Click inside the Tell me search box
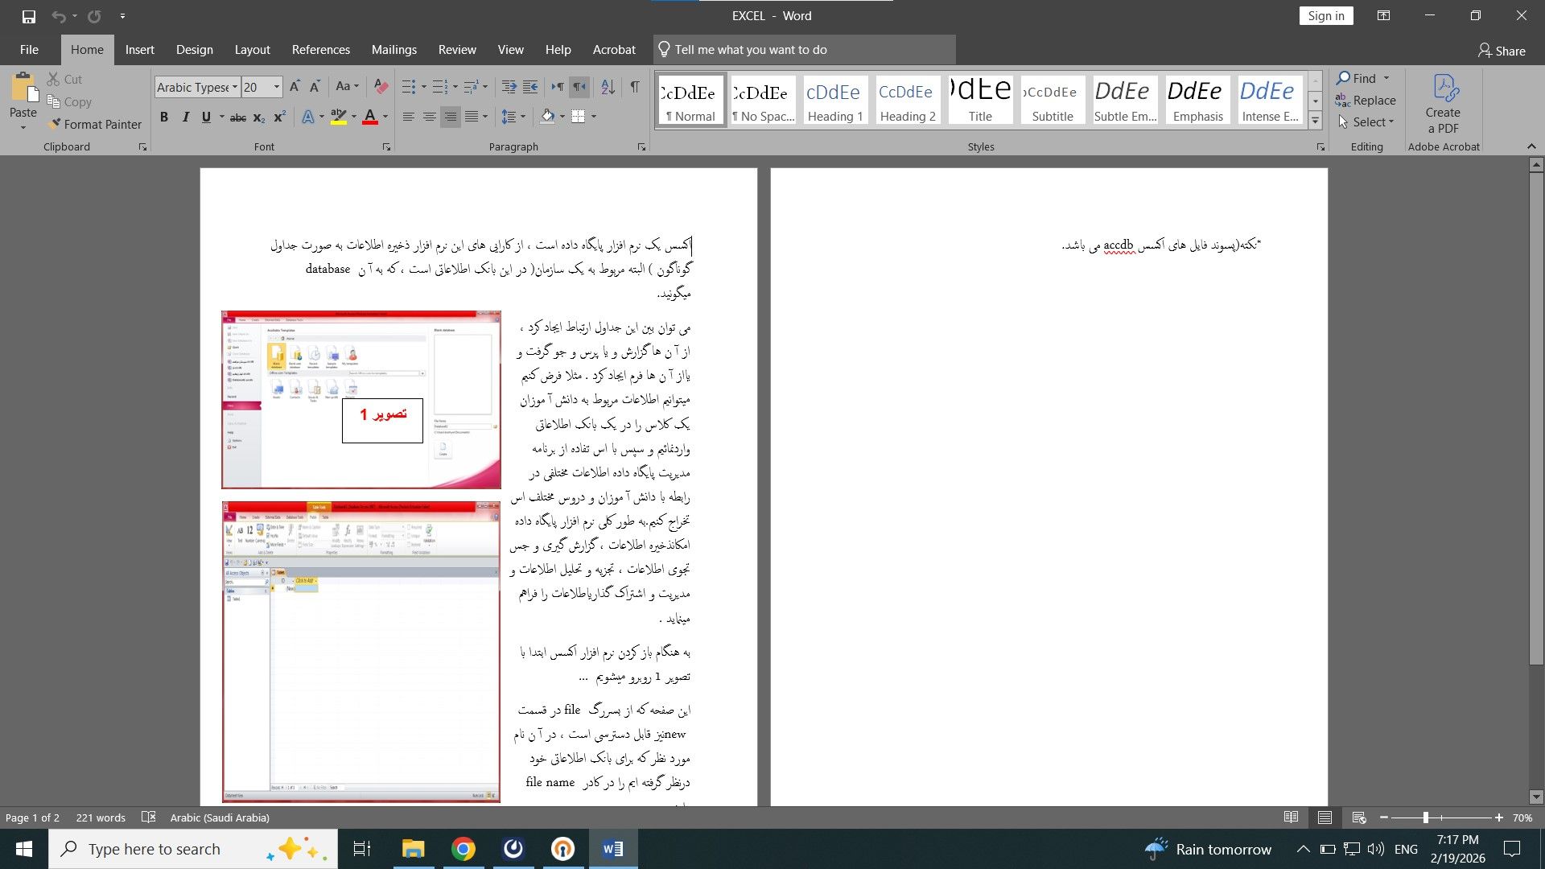 [x=805, y=49]
